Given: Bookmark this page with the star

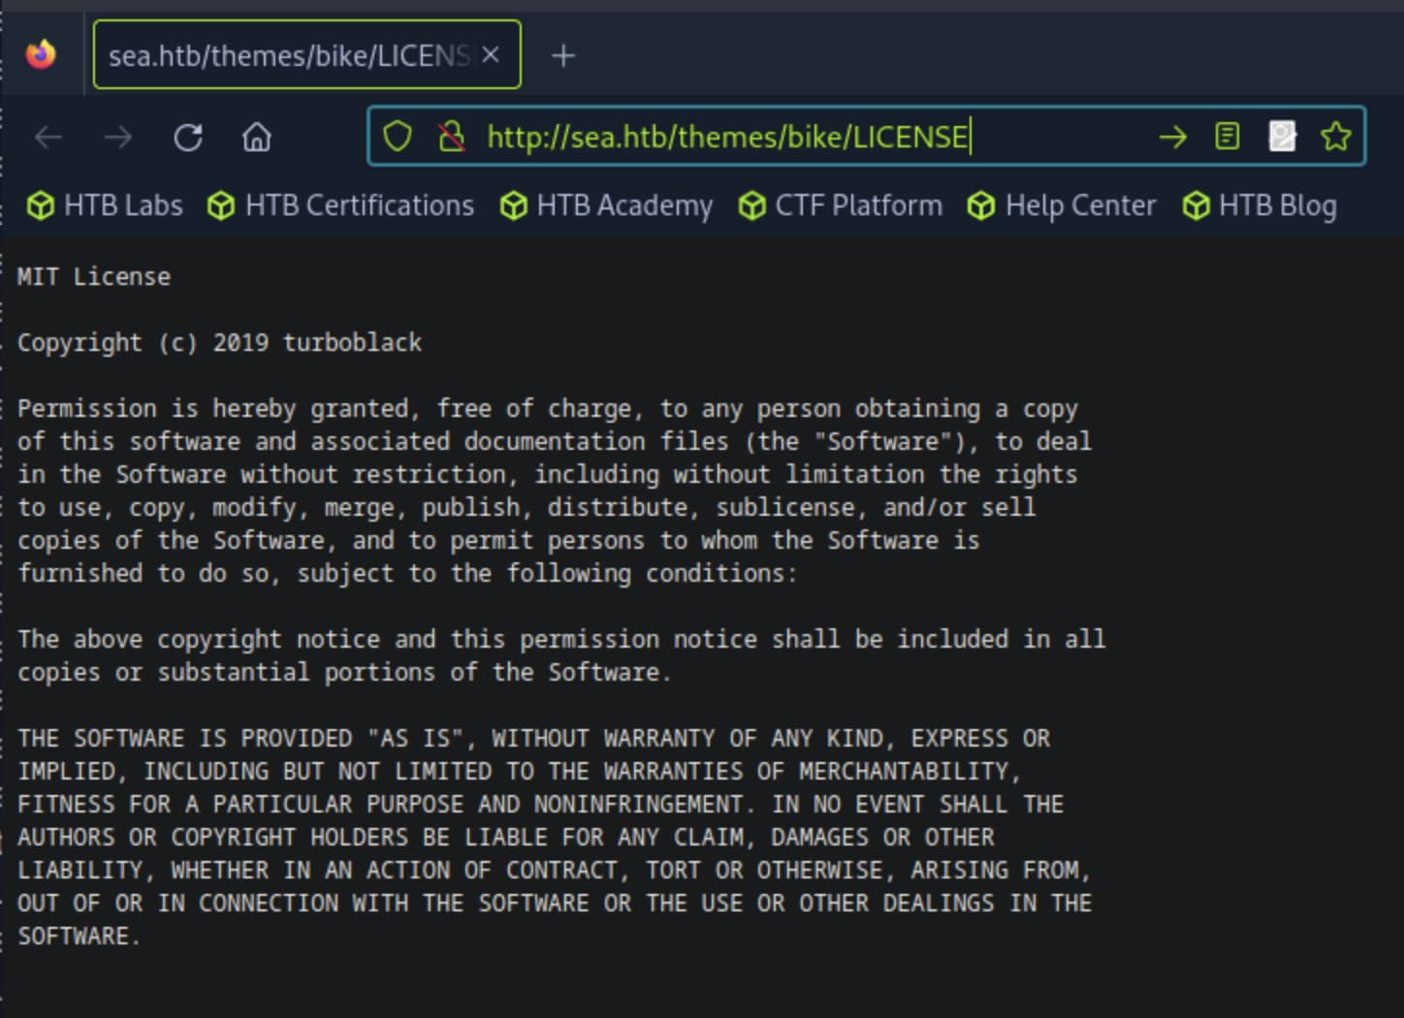Looking at the screenshot, I should coord(1335,137).
